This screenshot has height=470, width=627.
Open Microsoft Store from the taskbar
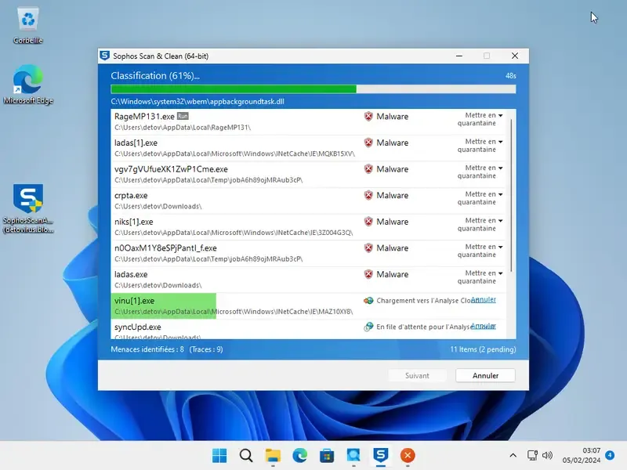[x=327, y=455]
